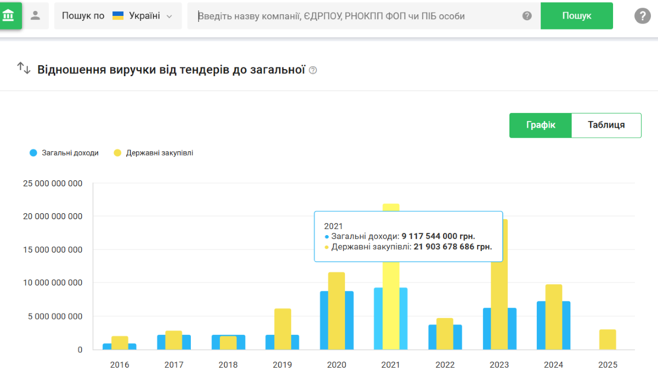
Task: Click the yellow legend color dot
Action: click(117, 153)
